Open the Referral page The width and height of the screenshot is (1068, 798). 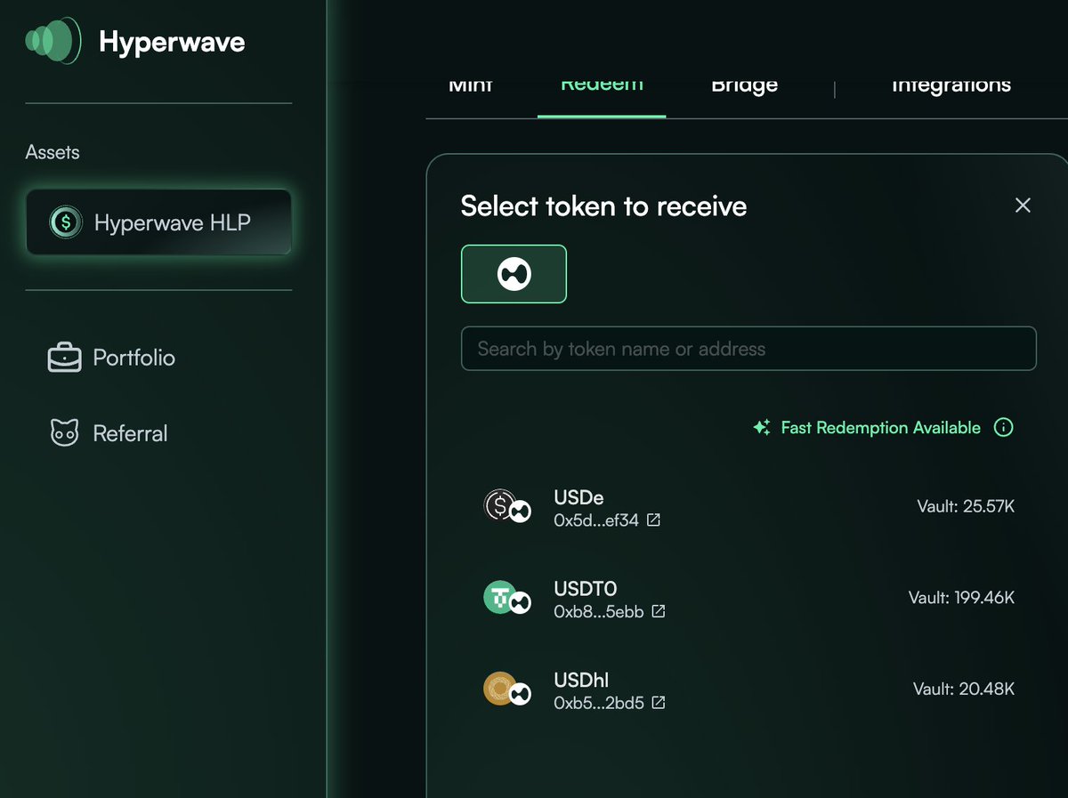tap(108, 433)
